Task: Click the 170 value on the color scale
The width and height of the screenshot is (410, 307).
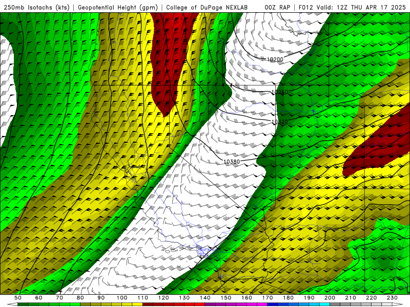Action: click(x=268, y=298)
